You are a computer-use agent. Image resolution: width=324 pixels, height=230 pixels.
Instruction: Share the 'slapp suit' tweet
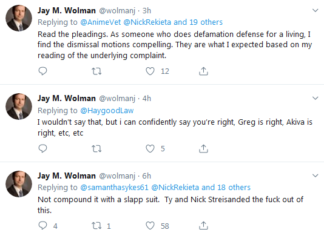click(203, 226)
